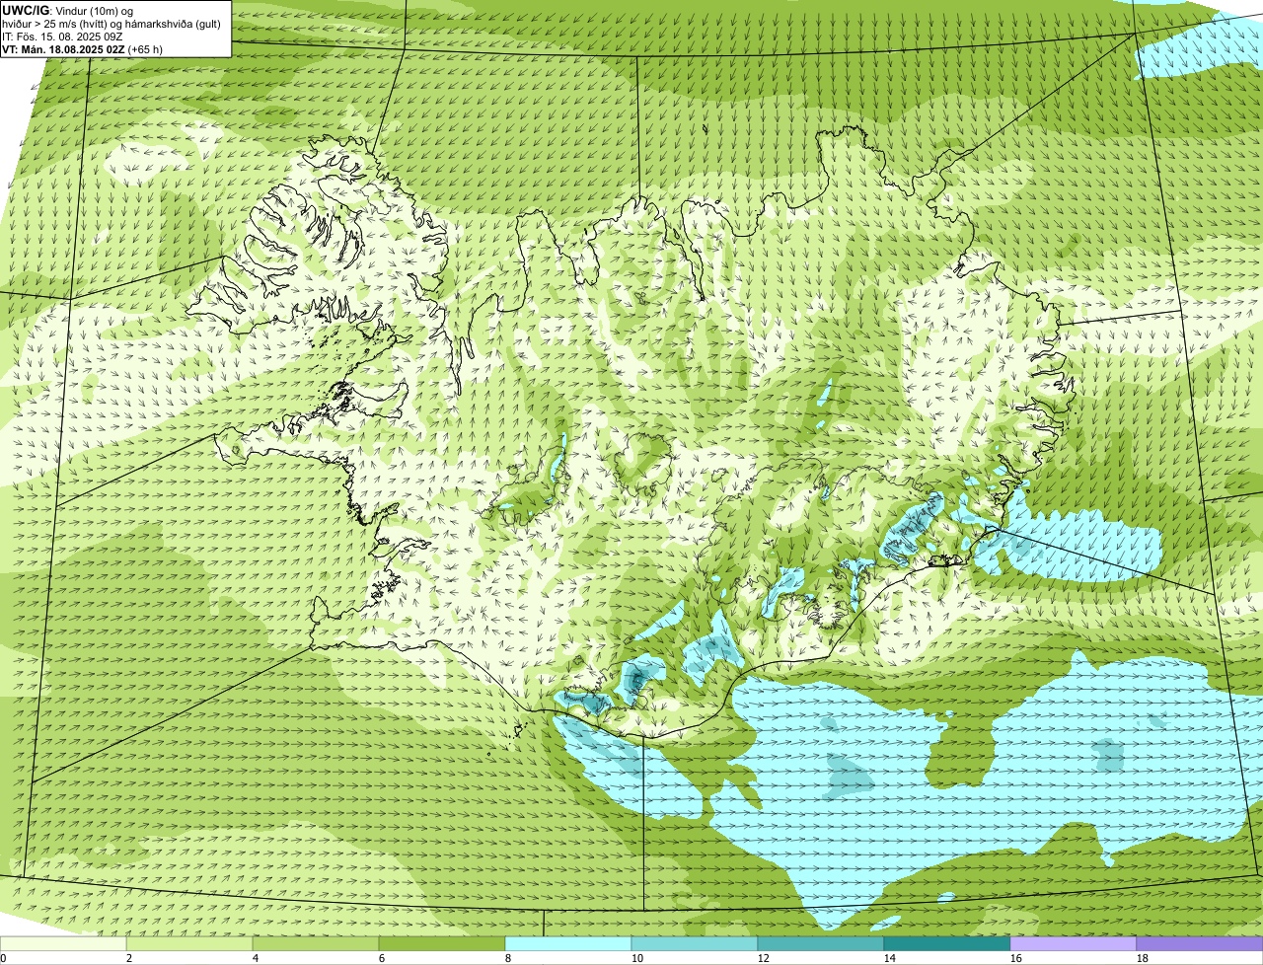Click the '(+65 h)' forecast offset text
The height and width of the screenshot is (965, 1263).
(x=146, y=48)
